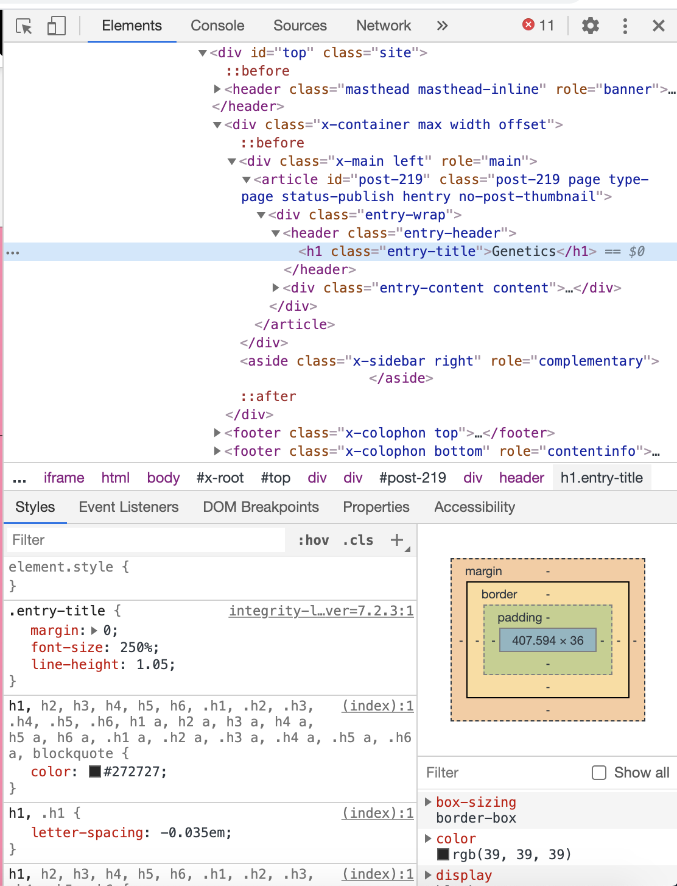This screenshot has height=886, width=677.
Task: Collapse the entry-wrap div node
Action: coord(261,215)
